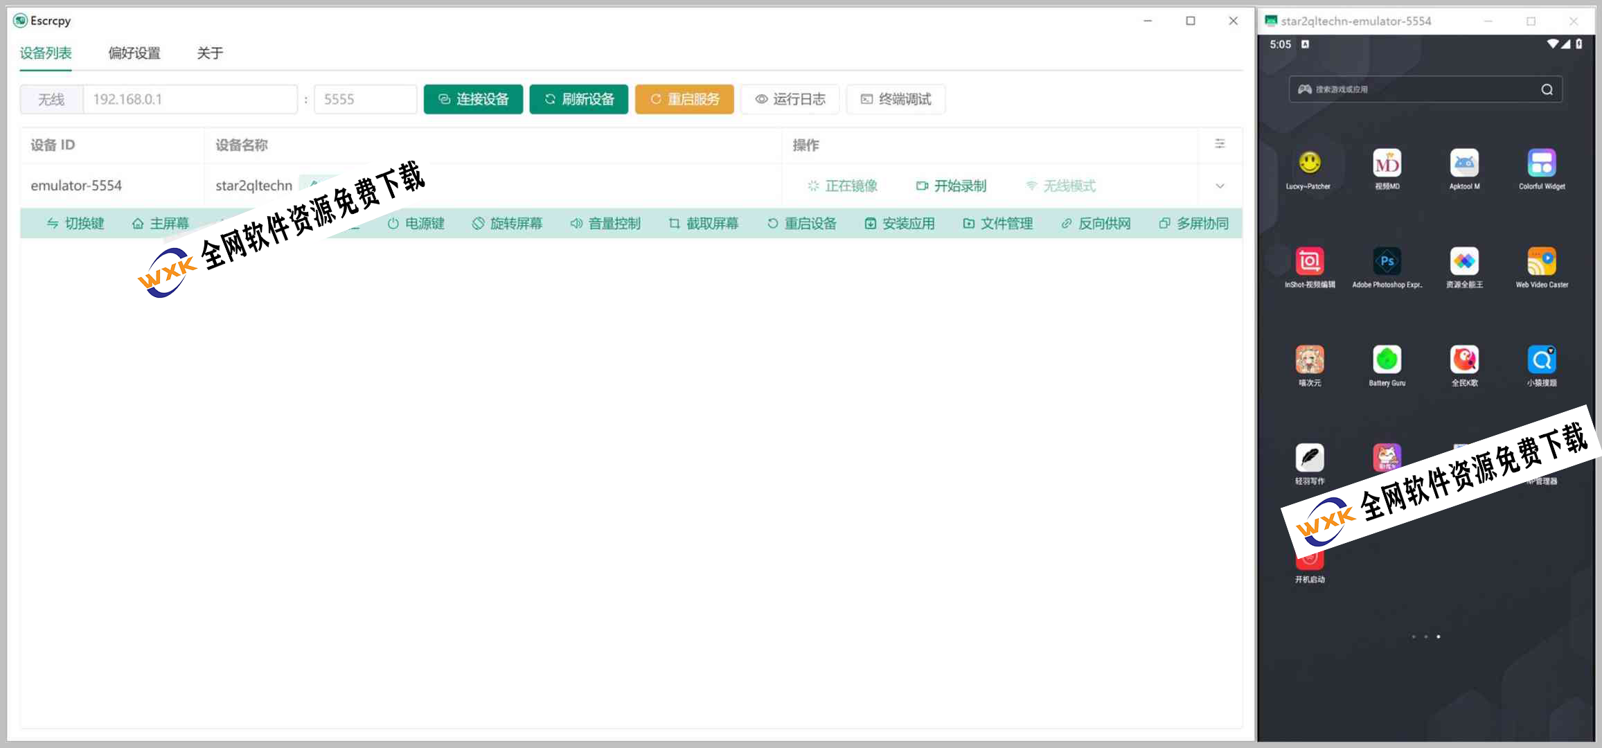Click the connect device (连接设备) button

pos(473,99)
